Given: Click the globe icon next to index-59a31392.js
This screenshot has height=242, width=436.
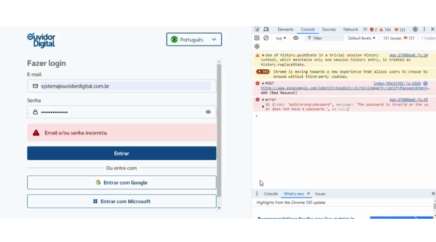Looking at the screenshot, I should pyautogui.click(x=425, y=83).
